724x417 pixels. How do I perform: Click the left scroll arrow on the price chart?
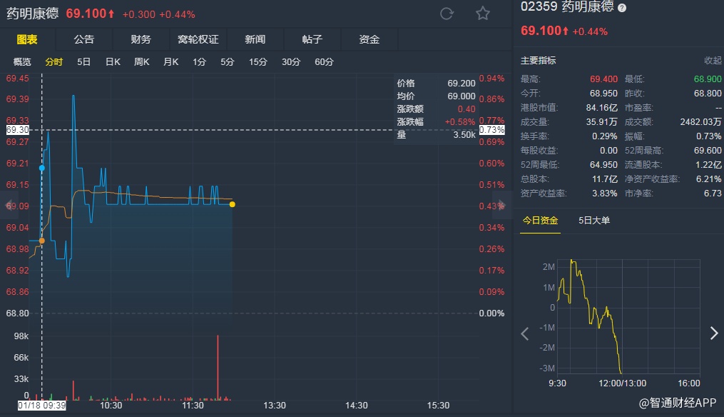click(x=9, y=205)
